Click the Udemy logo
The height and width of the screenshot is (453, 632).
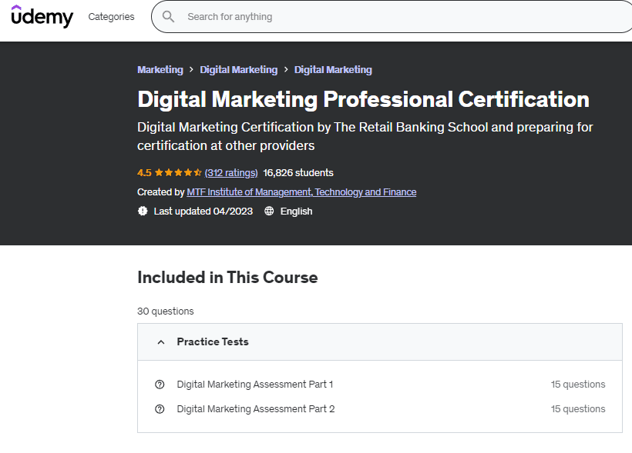pyautogui.click(x=42, y=16)
